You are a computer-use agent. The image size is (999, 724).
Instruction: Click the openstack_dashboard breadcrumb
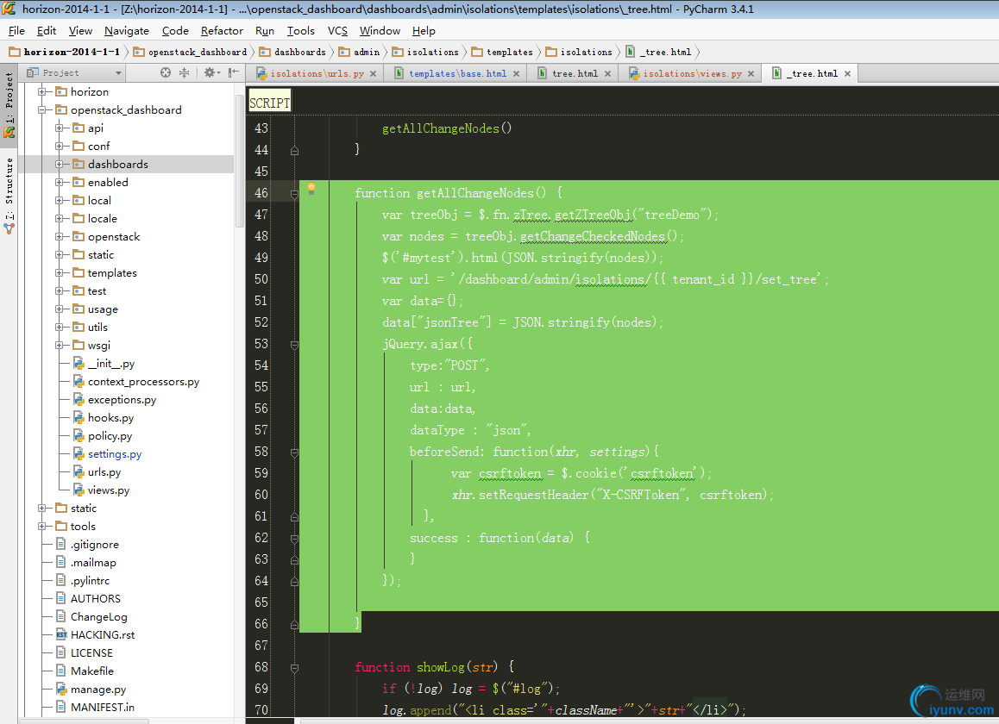point(190,53)
